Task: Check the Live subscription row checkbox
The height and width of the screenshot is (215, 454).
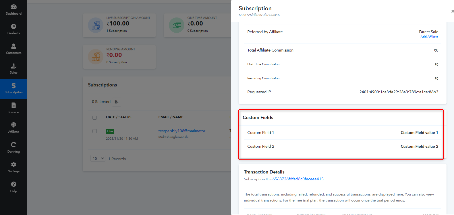Action: 94,131
